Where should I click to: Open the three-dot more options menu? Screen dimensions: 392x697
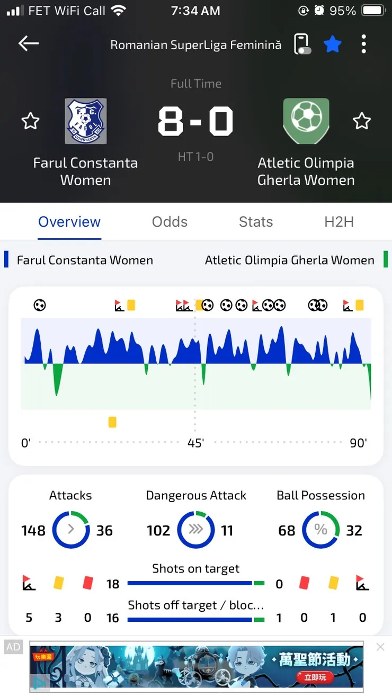pos(363,44)
